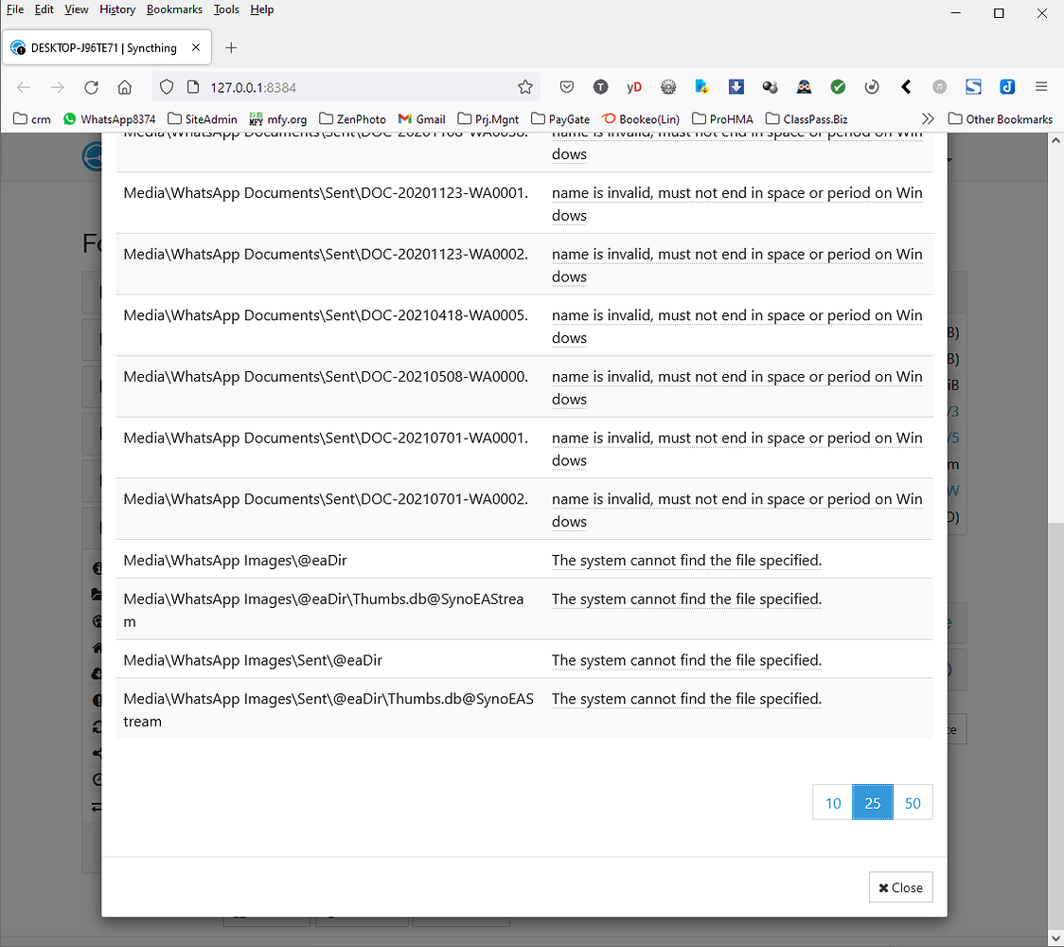Click 'The system cannot find the file specified' link
The image size is (1064, 947).
(x=686, y=560)
